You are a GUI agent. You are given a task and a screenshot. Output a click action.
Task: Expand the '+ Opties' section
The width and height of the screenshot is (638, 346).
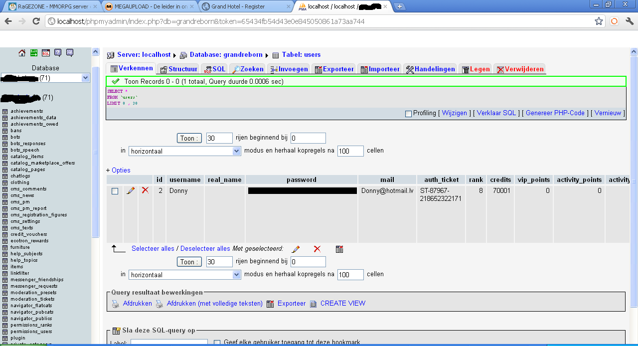pos(118,170)
